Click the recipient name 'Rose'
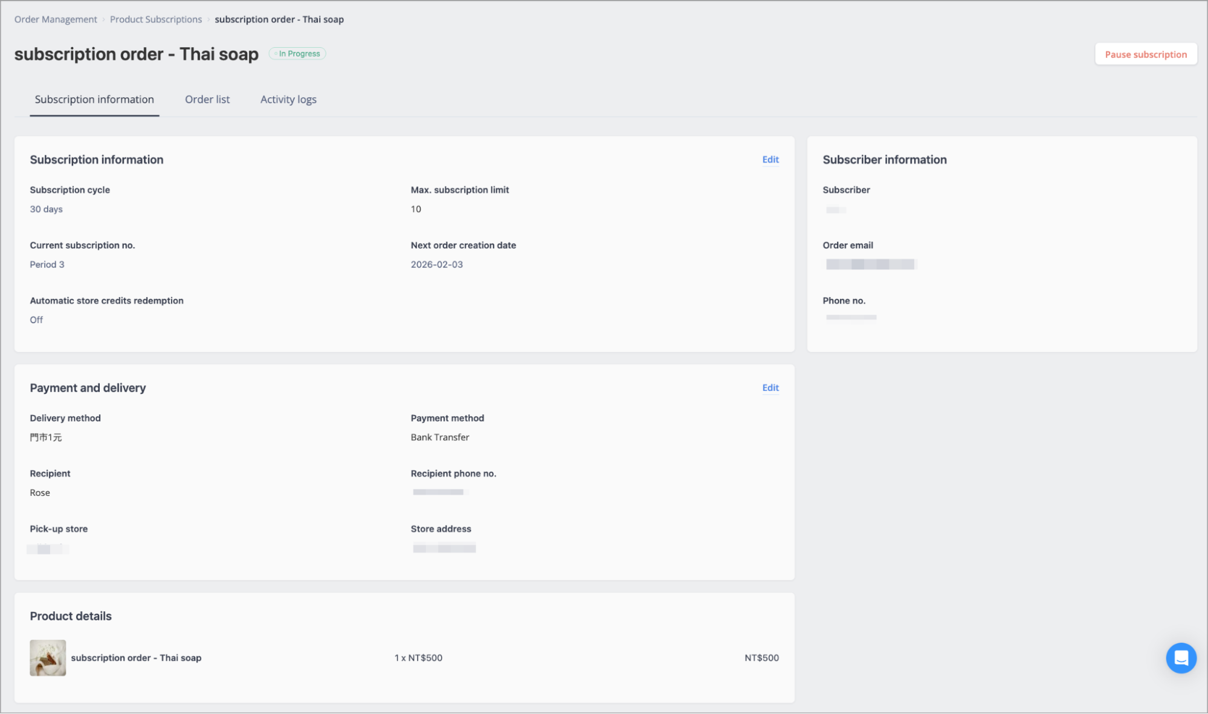Viewport: 1208px width, 714px height. point(40,493)
